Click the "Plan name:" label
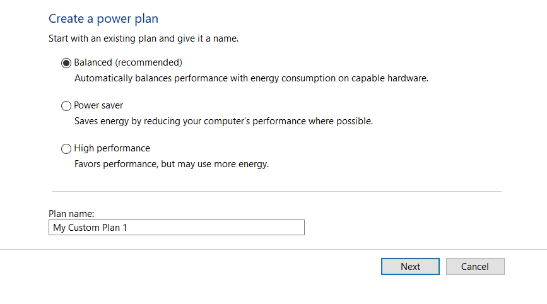Screen dimensions: 547x304 [x=71, y=214]
